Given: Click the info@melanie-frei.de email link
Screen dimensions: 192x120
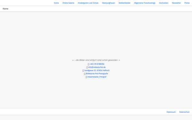Looking at the screenshot, I should (x=97, y=67).
